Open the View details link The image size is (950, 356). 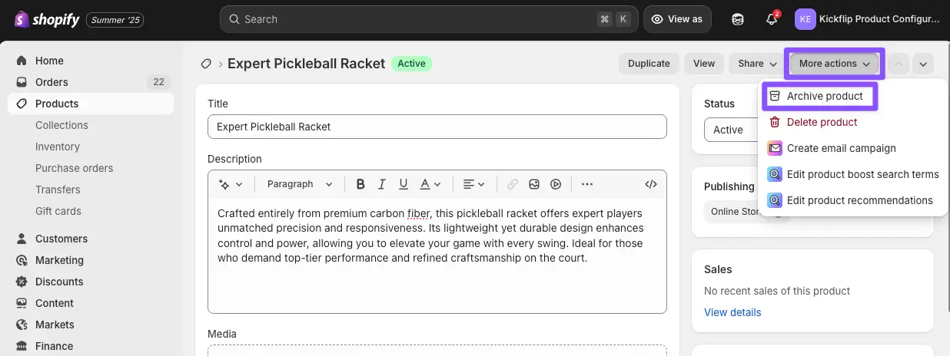(732, 312)
